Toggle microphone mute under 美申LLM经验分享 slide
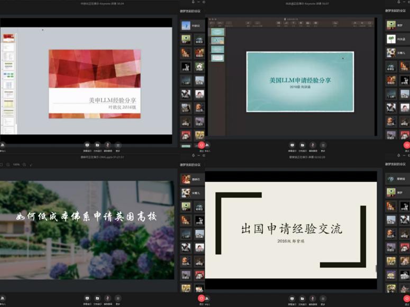Viewport: 410px width, 307px height. pos(107,144)
